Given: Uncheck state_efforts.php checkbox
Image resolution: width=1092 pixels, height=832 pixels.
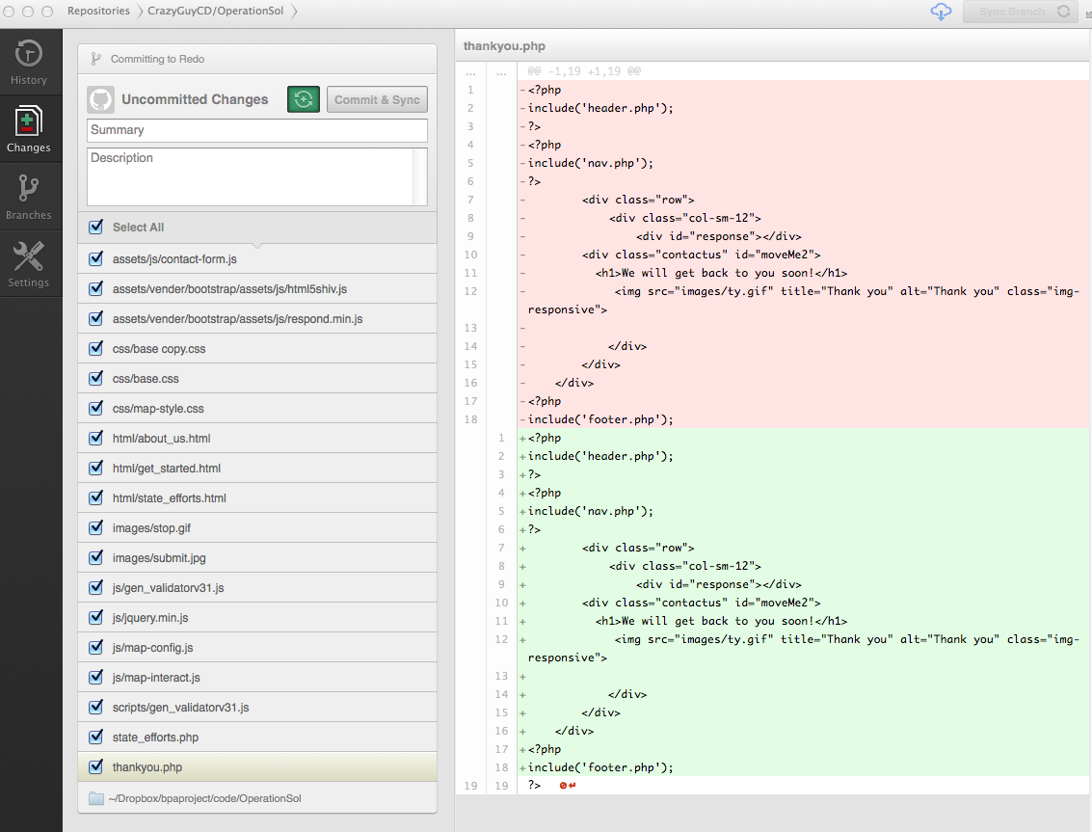Looking at the screenshot, I should point(96,738).
